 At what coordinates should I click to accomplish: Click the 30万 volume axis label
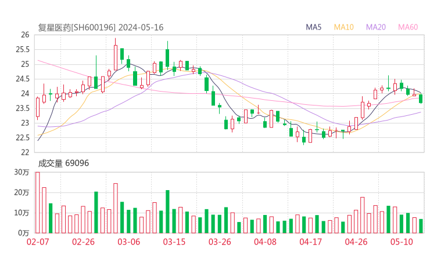pyautogui.click(x=21, y=172)
